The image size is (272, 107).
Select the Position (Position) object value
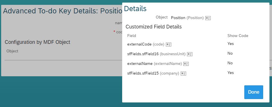[187, 18]
